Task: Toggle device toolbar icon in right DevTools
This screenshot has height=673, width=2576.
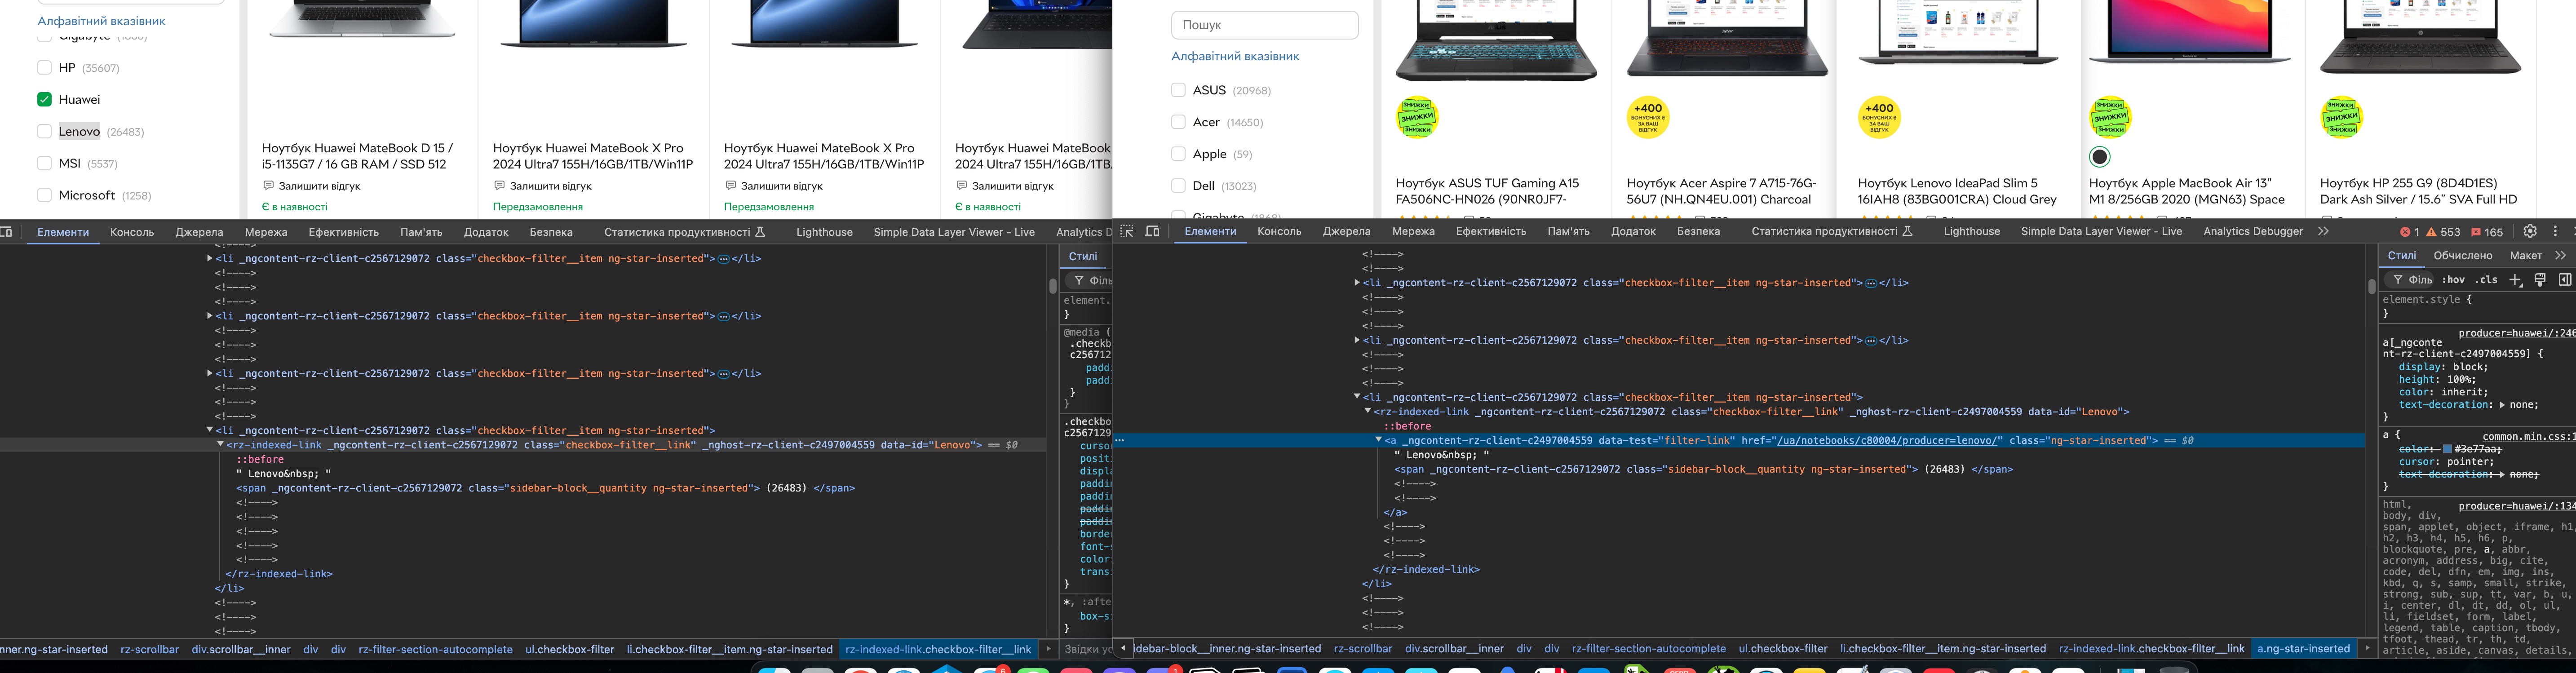Action: [x=1152, y=231]
